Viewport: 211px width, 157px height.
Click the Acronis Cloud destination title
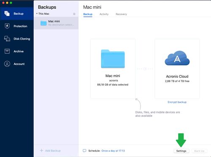(177, 76)
